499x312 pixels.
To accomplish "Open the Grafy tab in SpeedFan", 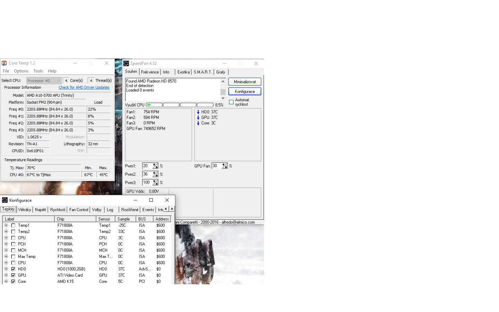I will [x=221, y=72].
